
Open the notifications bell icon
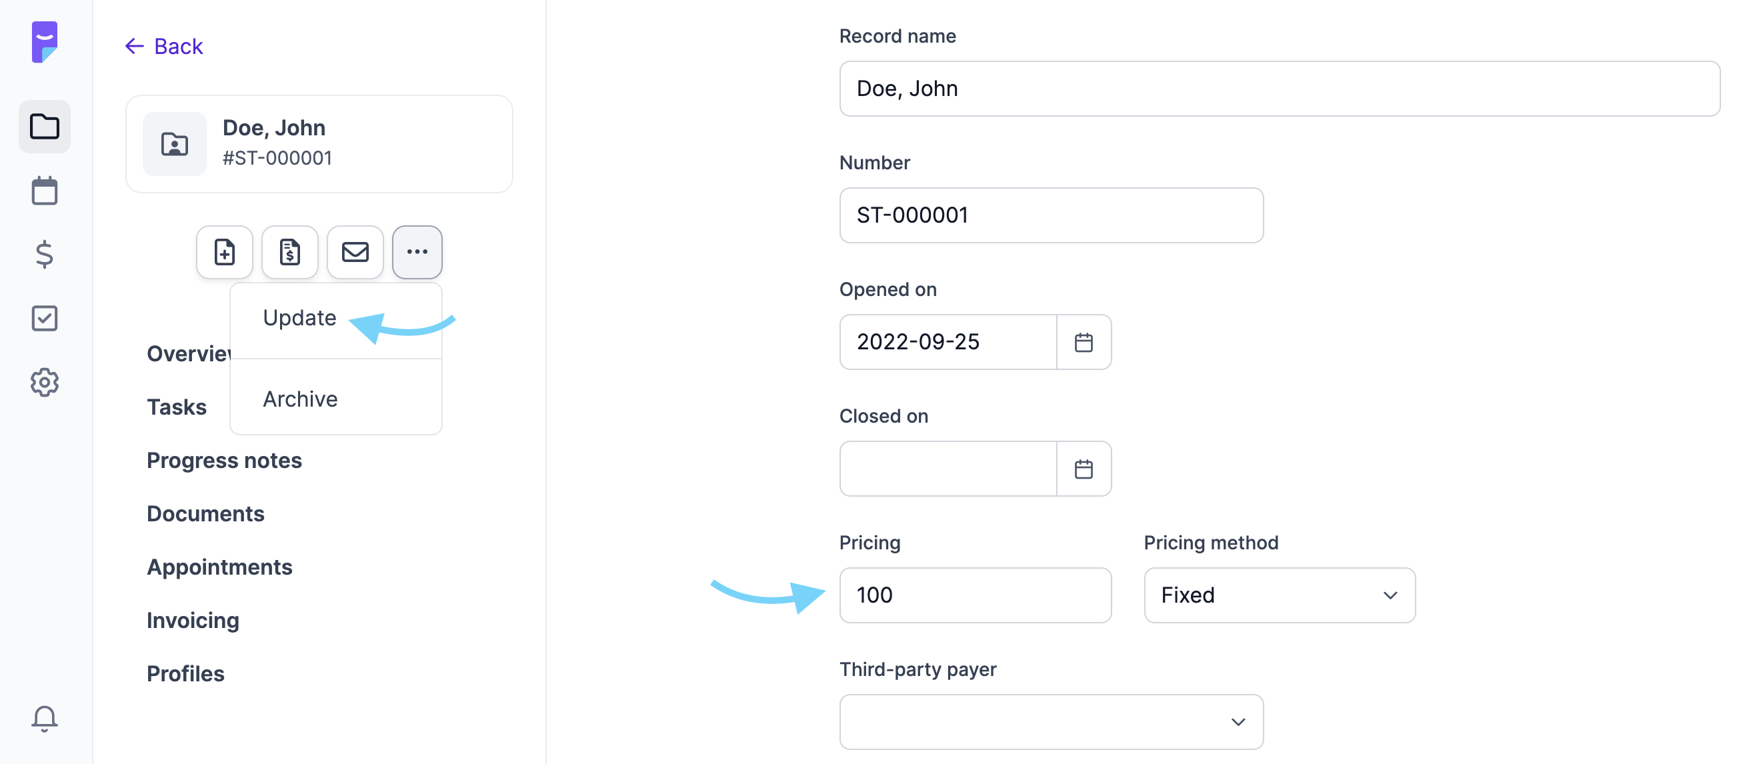[x=44, y=718]
